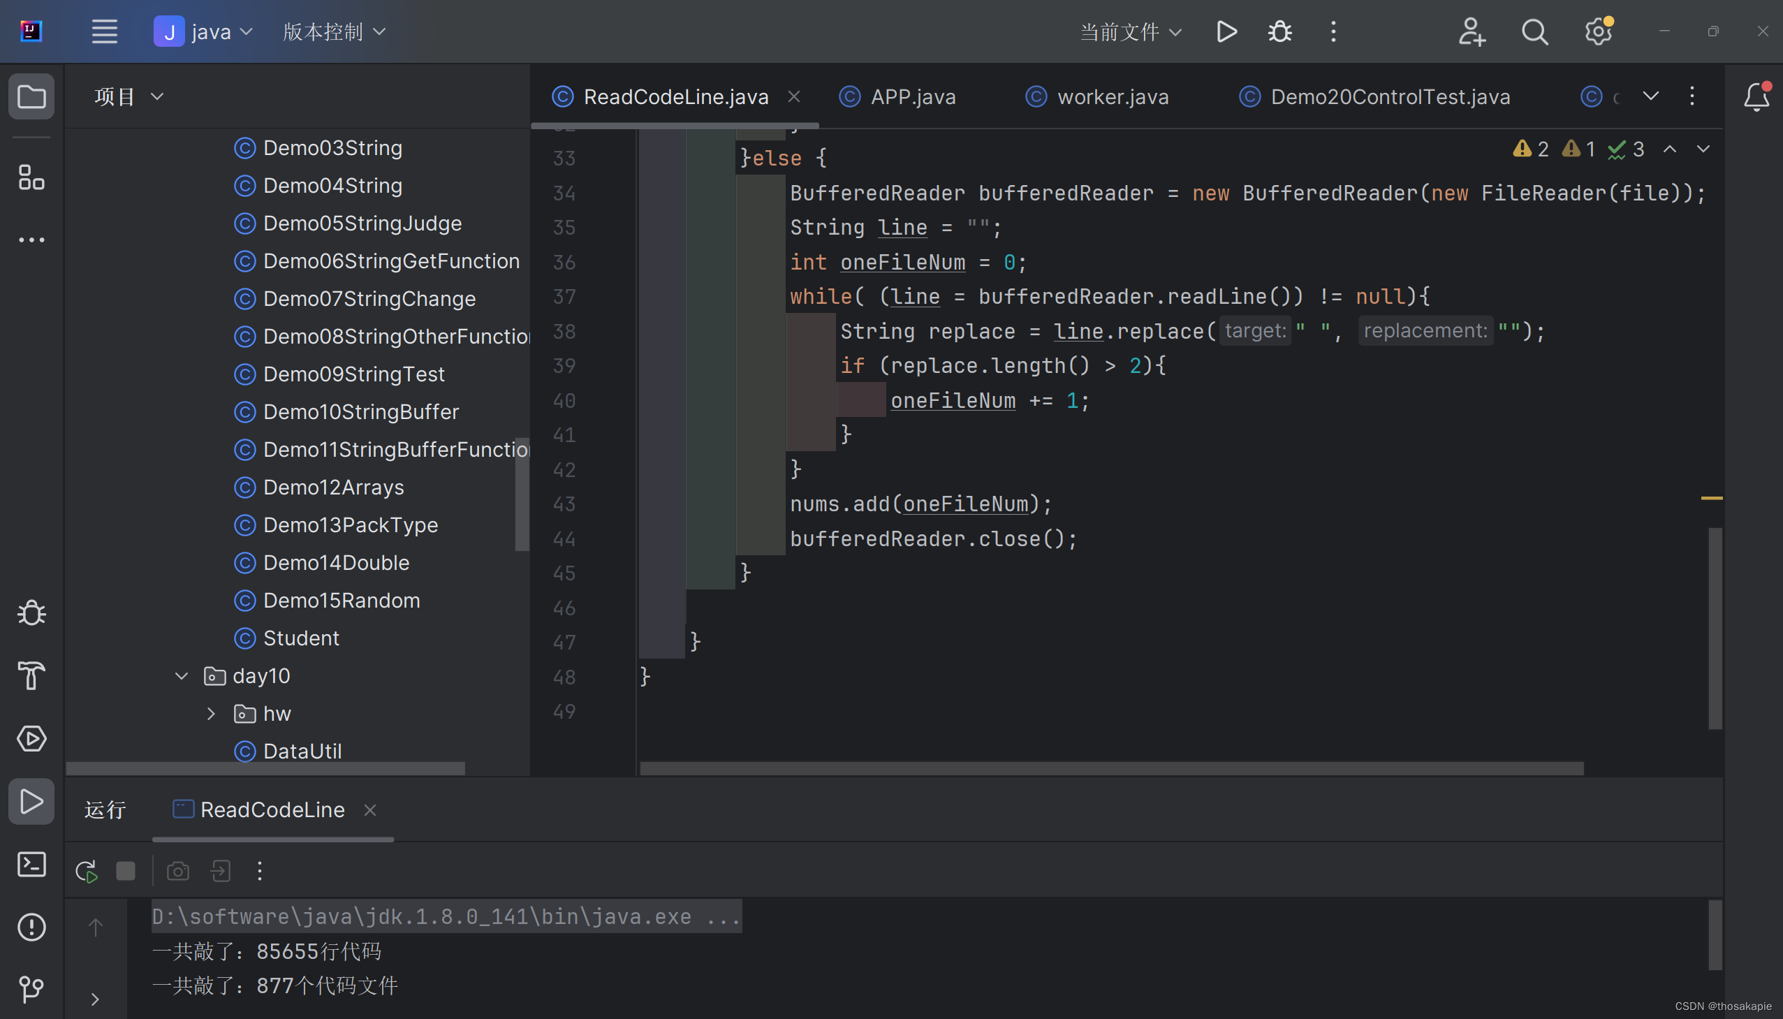
Task: Expand the hw folder
Action: point(211,714)
